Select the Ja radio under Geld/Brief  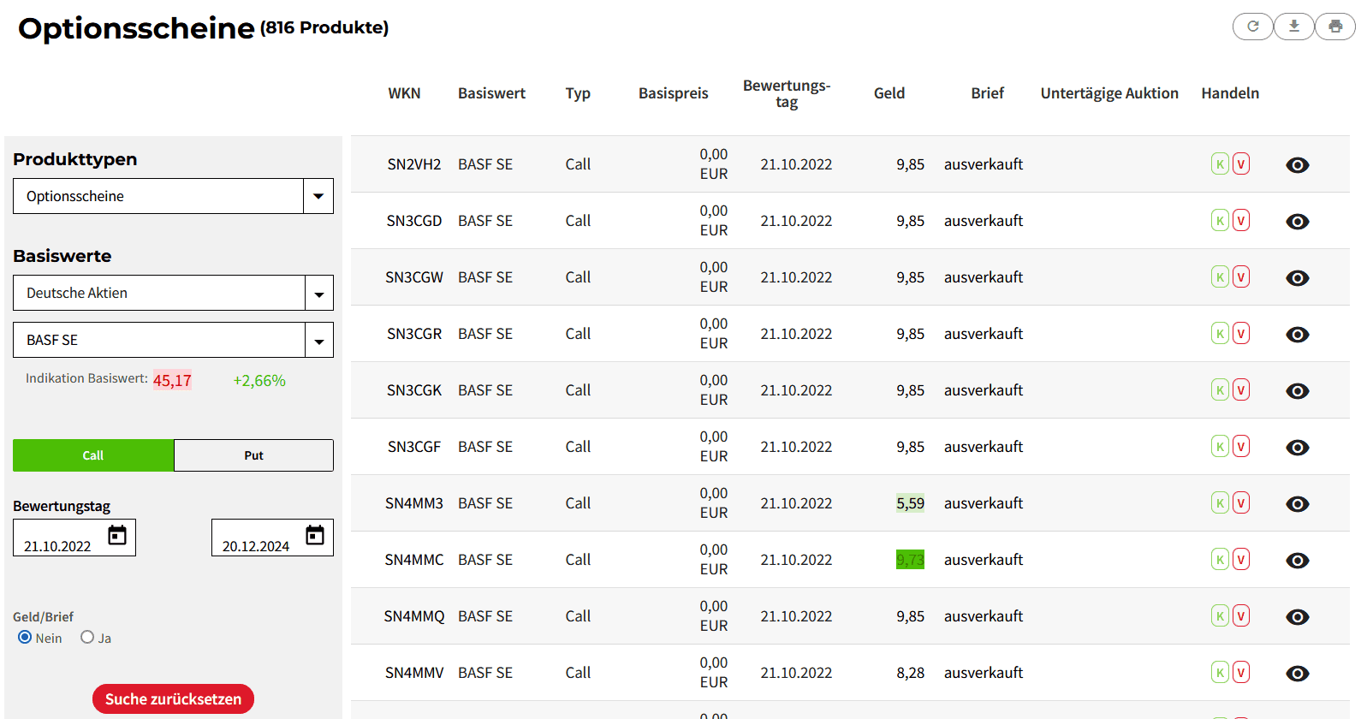[x=87, y=637]
